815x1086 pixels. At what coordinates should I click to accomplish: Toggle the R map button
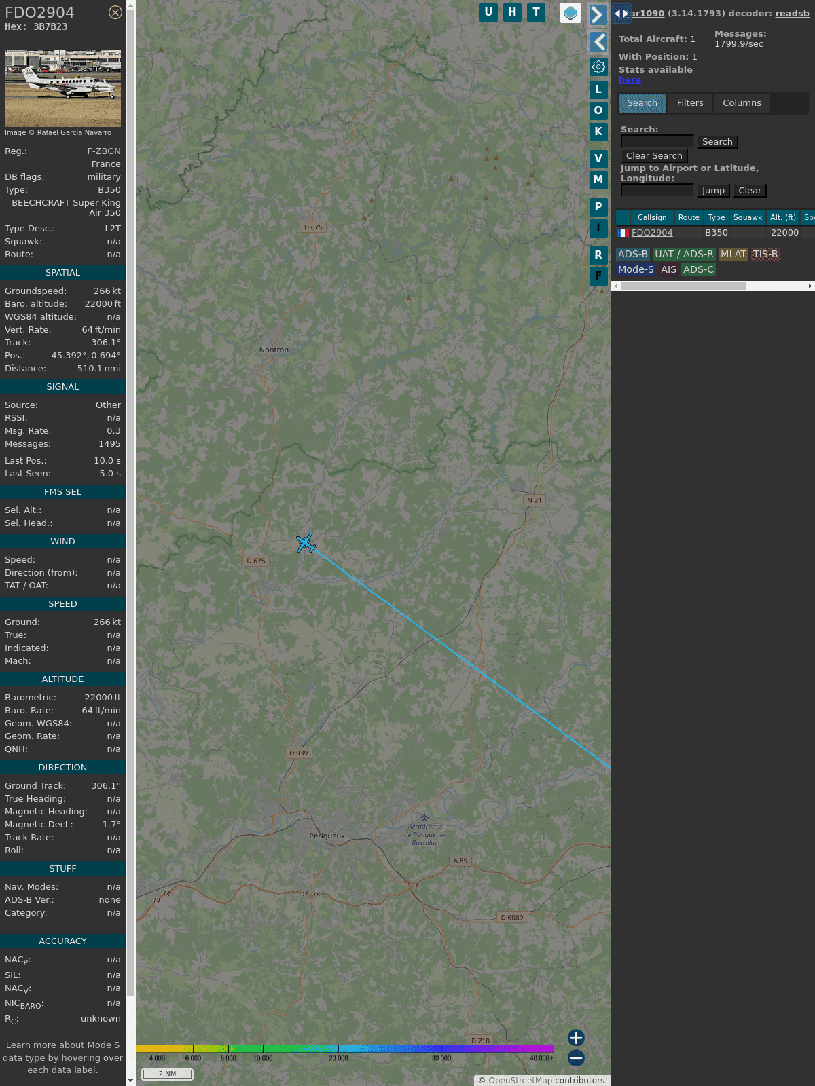click(x=598, y=255)
